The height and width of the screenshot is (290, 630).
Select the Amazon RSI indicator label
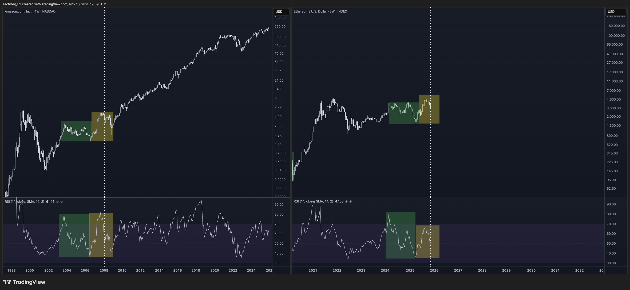pyautogui.click(x=24, y=202)
